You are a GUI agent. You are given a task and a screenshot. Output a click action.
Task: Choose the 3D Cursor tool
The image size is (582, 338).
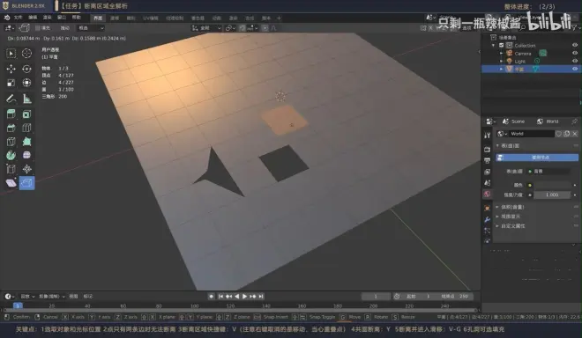point(26,54)
